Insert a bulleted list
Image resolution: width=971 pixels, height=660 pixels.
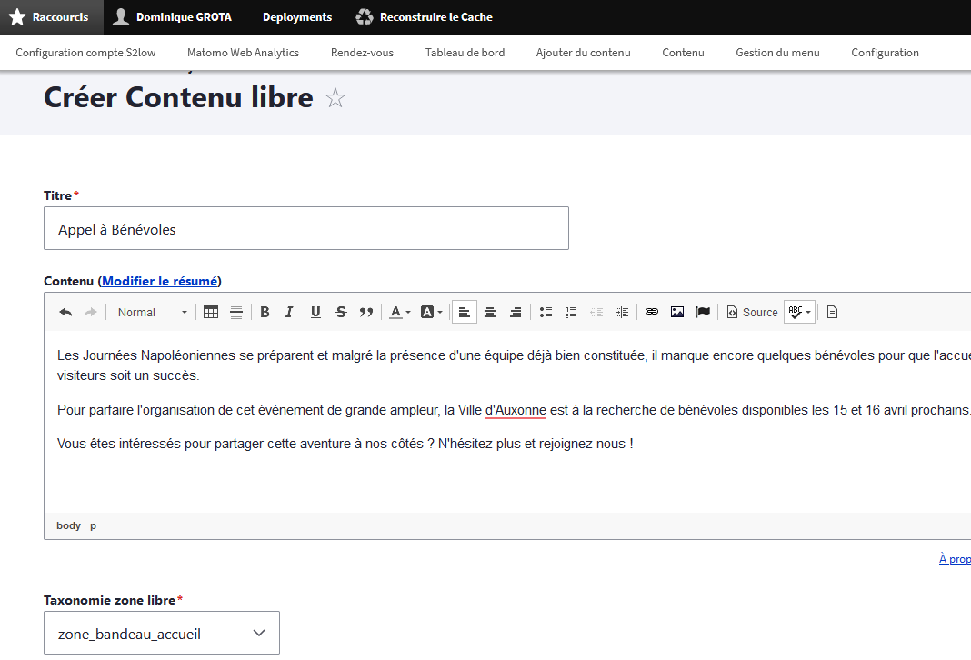pos(546,312)
